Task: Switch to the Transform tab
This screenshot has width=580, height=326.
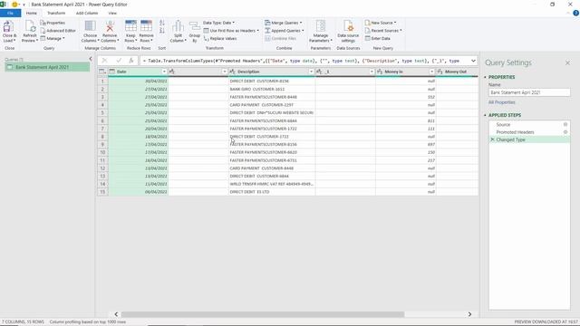Action: [56, 13]
